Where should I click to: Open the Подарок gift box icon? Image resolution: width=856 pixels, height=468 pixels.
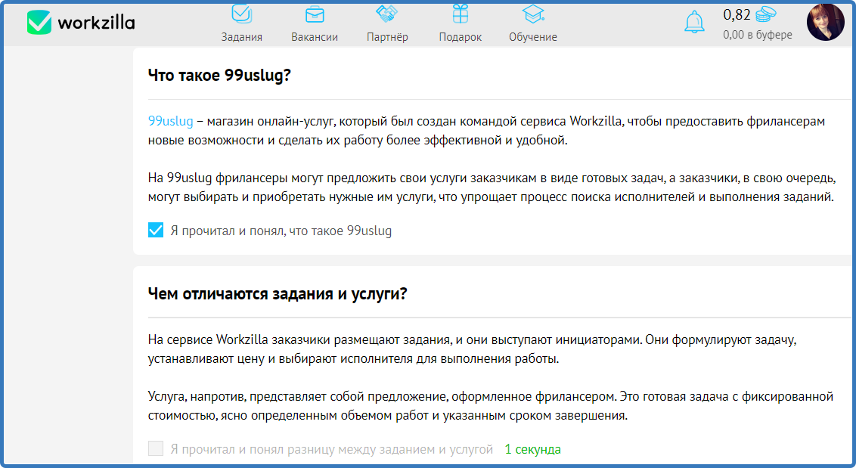pyautogui.click(x=461, y=14)
